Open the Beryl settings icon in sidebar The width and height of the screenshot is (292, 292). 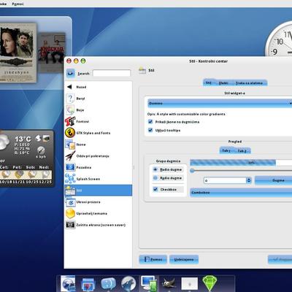click(70, 99)
